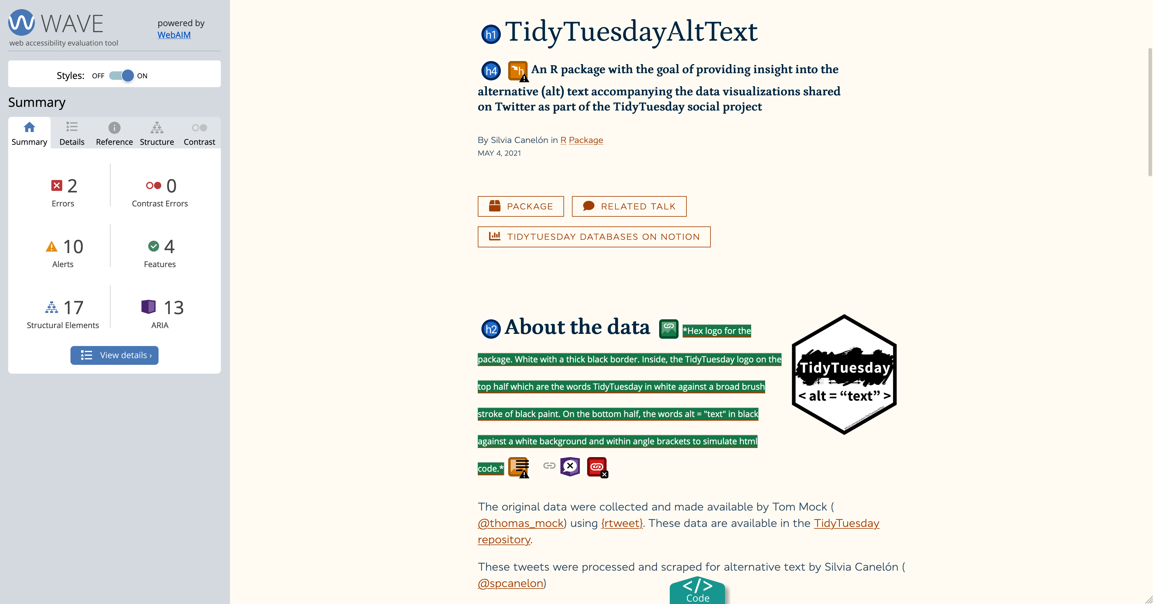1153x604 pixels.
Task: Click the RELATED TALK button
Action: point(628,206)
